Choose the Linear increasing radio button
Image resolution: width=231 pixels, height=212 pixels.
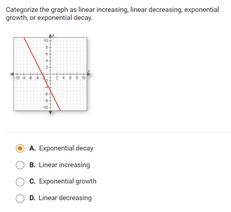click(x=20, y=165)
